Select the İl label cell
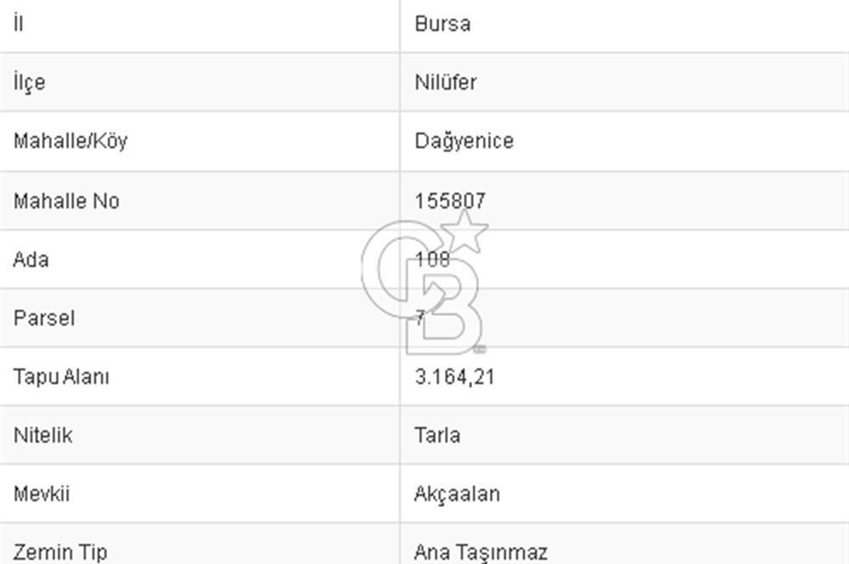 19,24
